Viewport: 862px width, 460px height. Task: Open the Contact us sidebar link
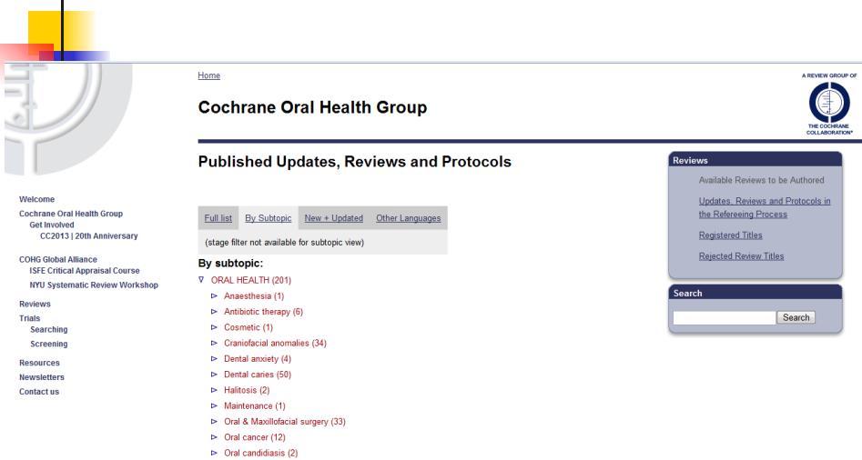click(39, 392)
